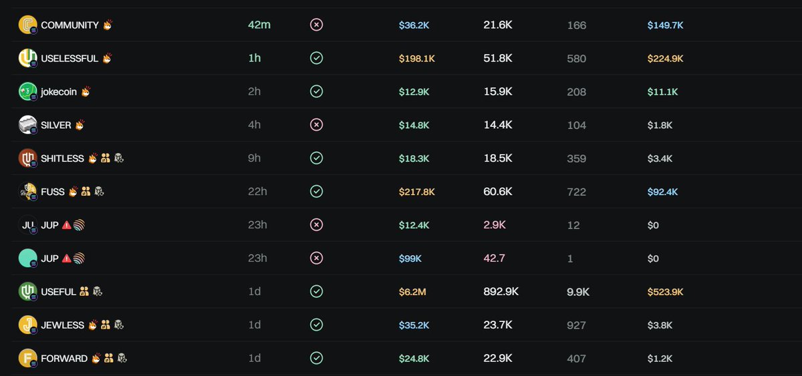802x376 pixels.
Task: Click the red X status in SILVER row
Action: [317, 125]
